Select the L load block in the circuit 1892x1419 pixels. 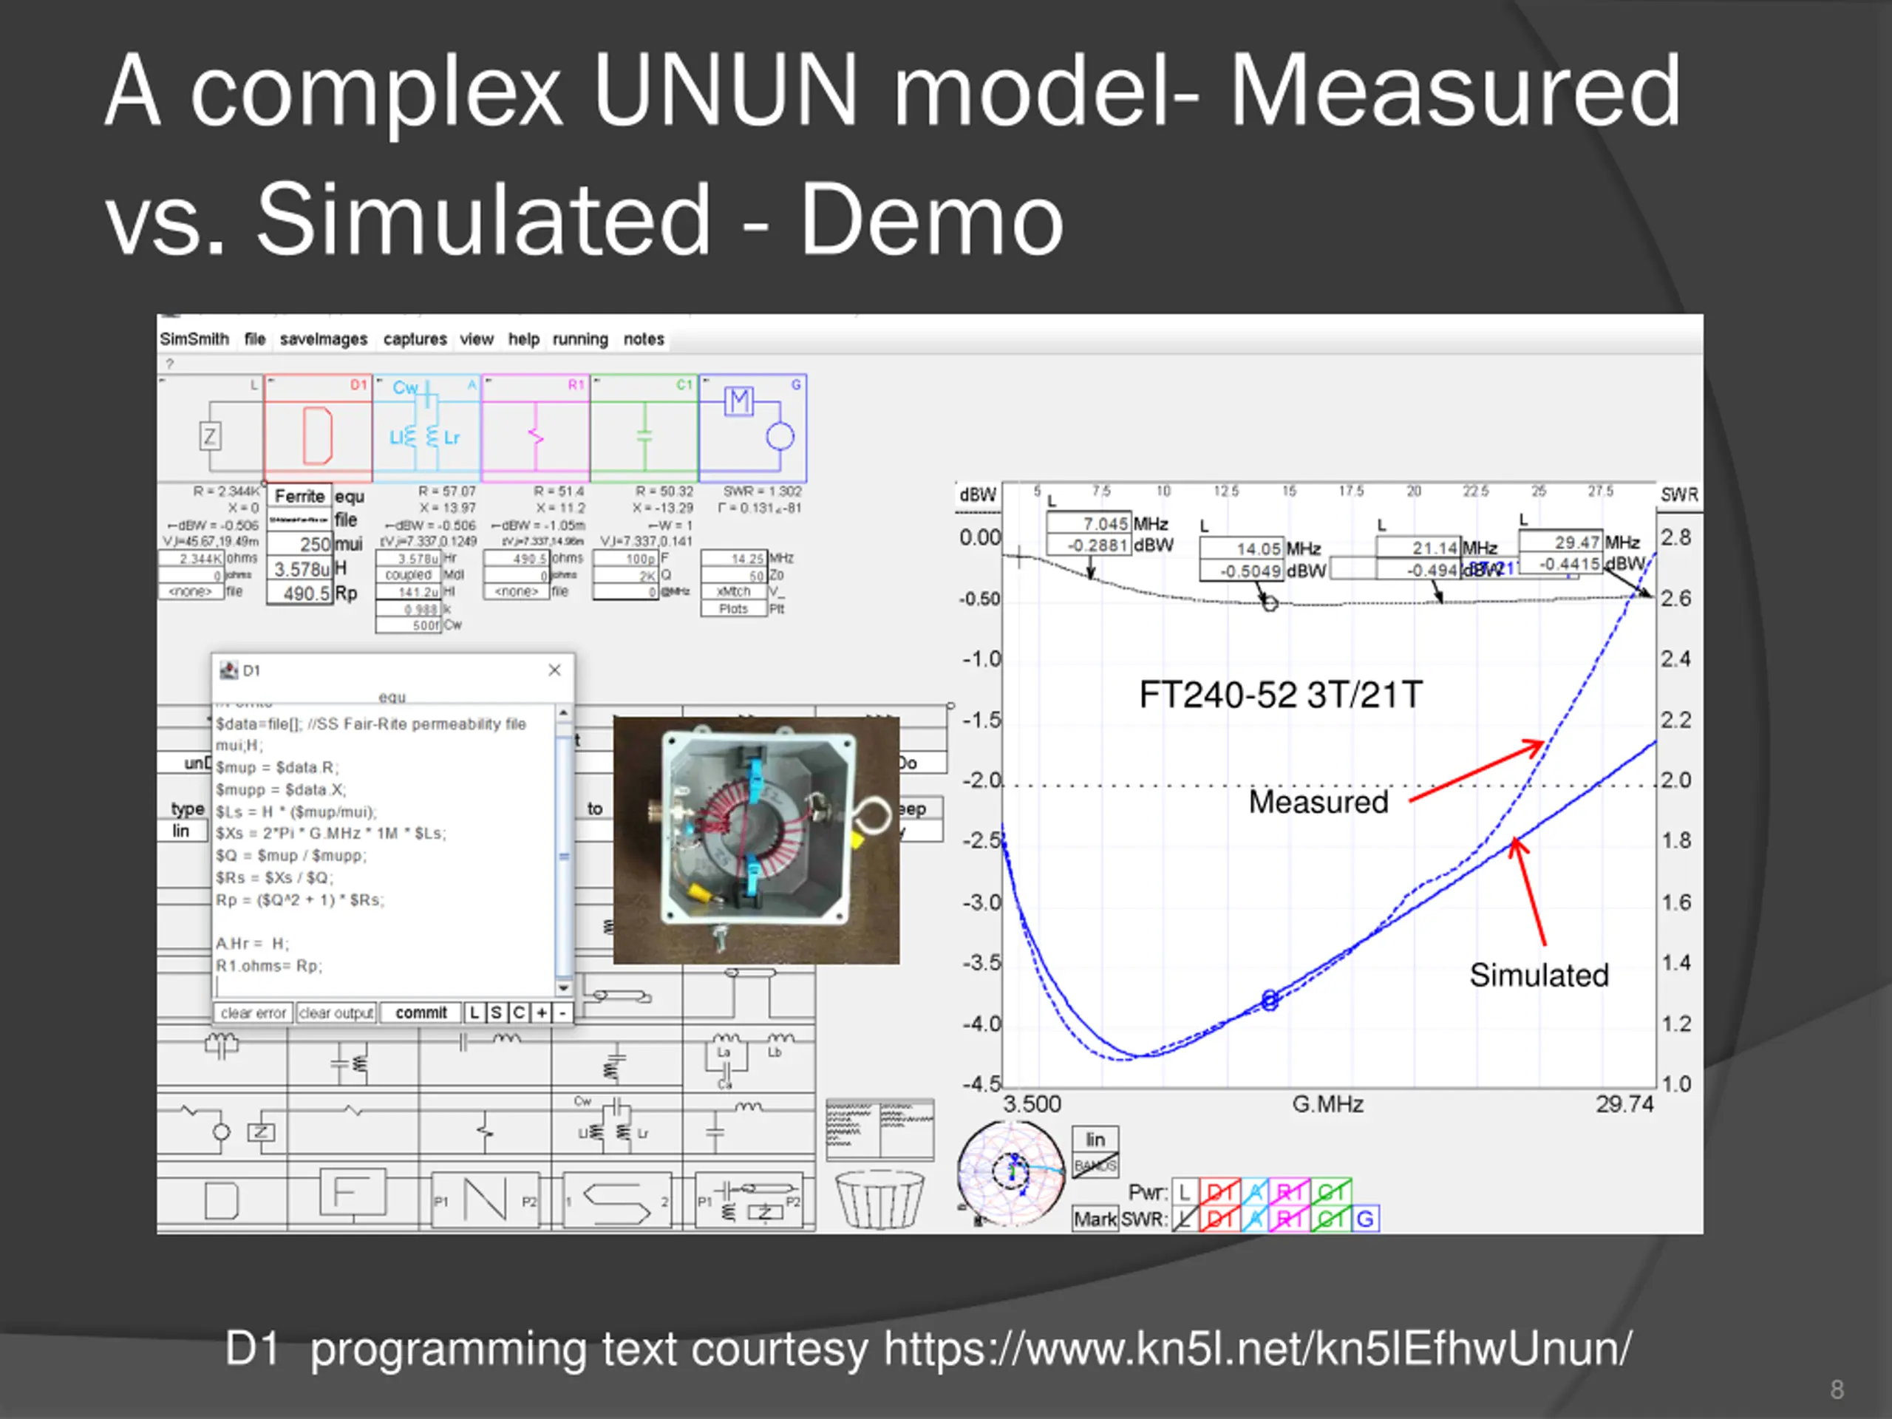211,429
